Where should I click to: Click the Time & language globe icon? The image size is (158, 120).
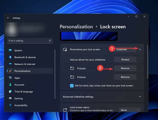[10, 91]
